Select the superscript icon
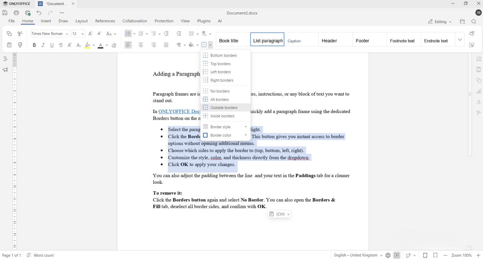Image resolution: width=483 pixels, height=259 pixels. coord(69,45)
